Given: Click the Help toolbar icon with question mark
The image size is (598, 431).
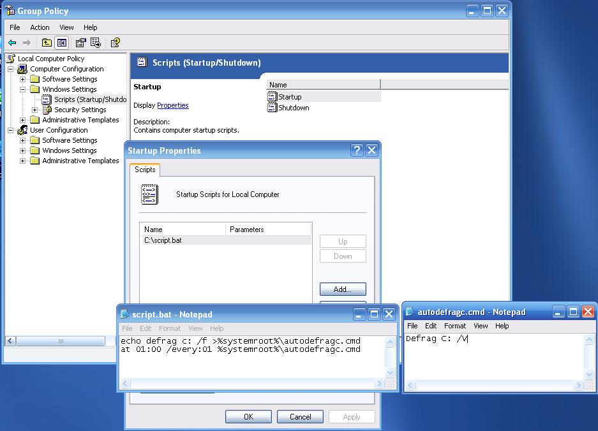Looking at the screenshot, I should [115, 43].
